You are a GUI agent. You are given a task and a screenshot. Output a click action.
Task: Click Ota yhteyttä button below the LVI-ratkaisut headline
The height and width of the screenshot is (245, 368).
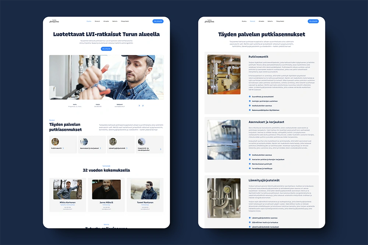point(106,49)
